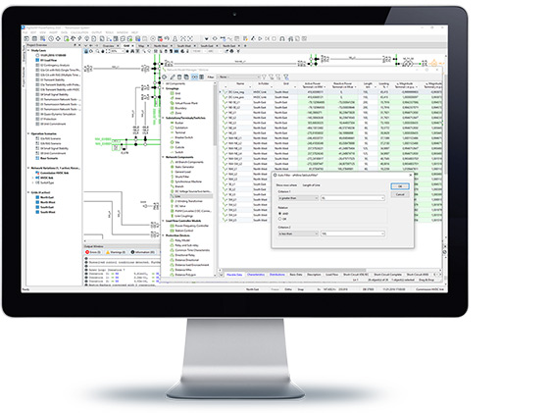Collapse the Study Cases tree section
This screenshot has height=413, width=552.
(x=28, y=50)
